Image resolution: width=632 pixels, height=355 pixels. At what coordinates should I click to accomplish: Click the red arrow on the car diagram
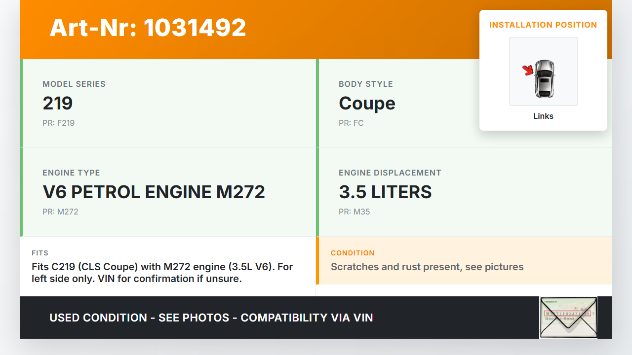pyautogui.click(x=528, y=71)
